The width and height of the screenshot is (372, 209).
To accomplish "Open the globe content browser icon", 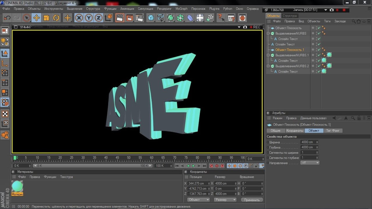I will (242, 18).
